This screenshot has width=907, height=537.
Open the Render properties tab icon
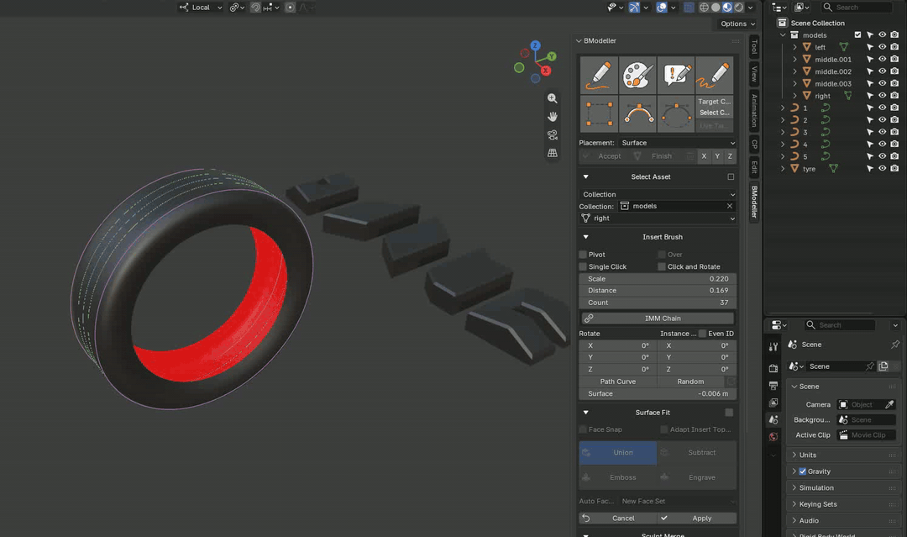(773, 368)
